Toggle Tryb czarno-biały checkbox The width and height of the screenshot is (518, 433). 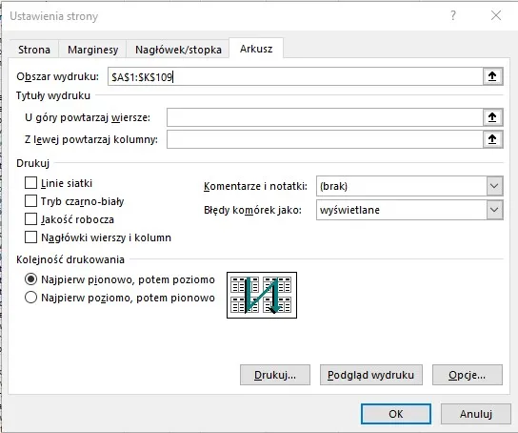coord(30,201)
